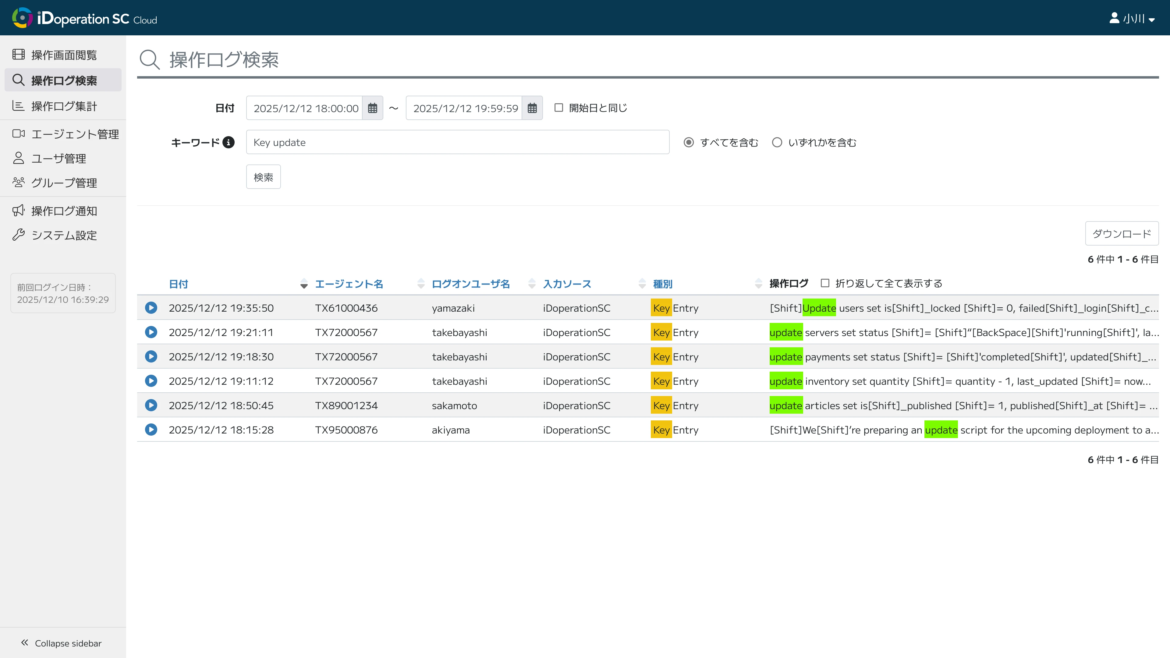Click the 検索 search button

click(263, 177)
